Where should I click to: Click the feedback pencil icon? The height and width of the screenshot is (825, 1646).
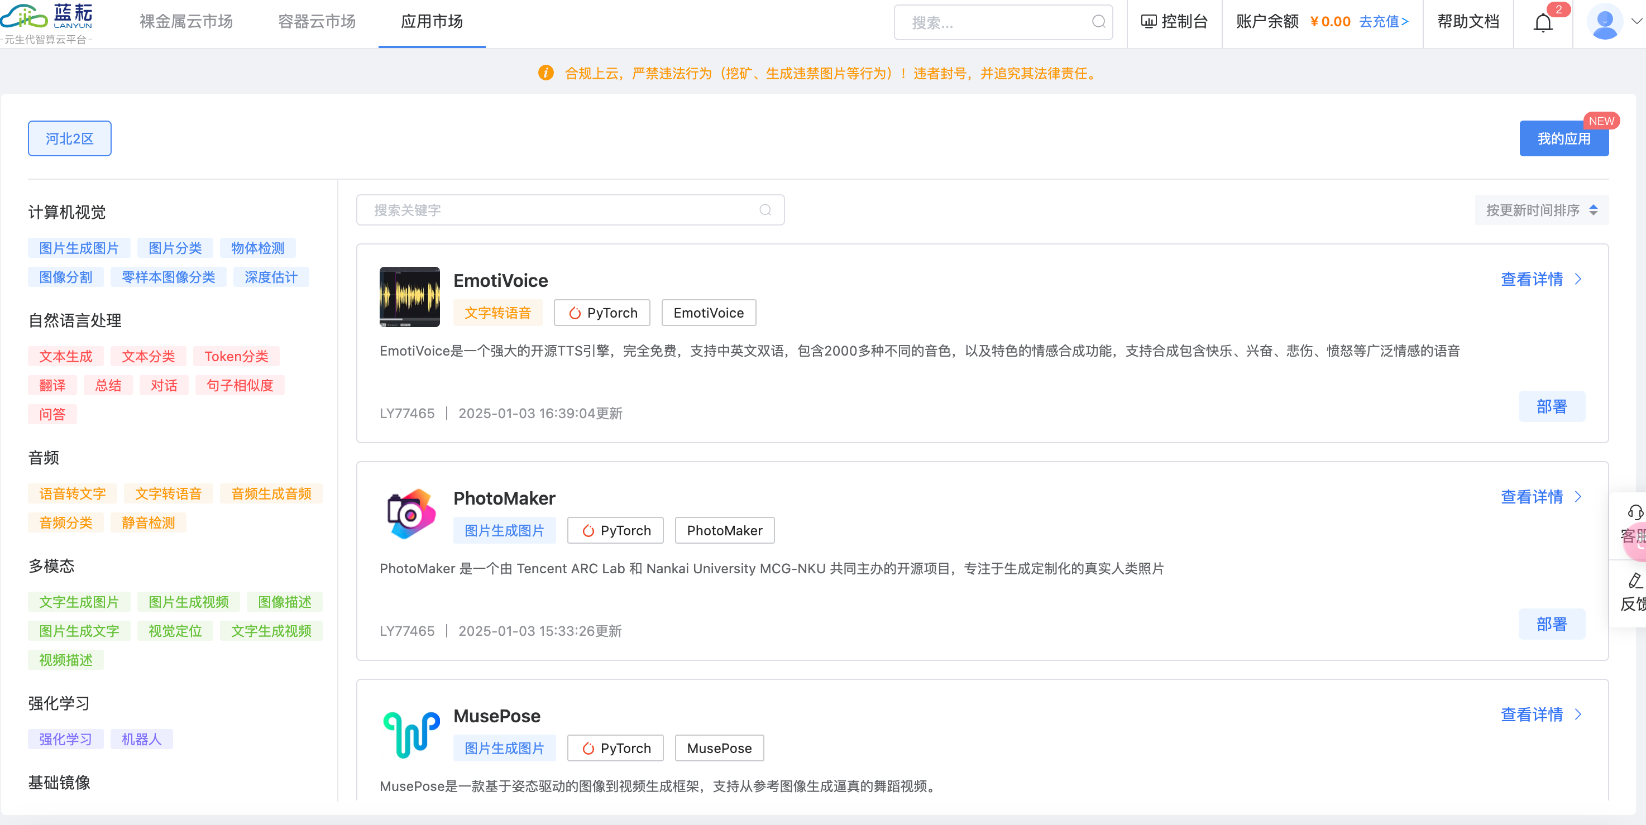tap(1634, 581)
